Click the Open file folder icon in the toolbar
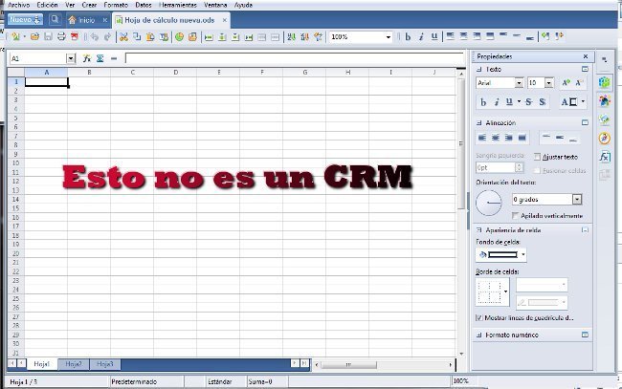 [x=34, y=37]
